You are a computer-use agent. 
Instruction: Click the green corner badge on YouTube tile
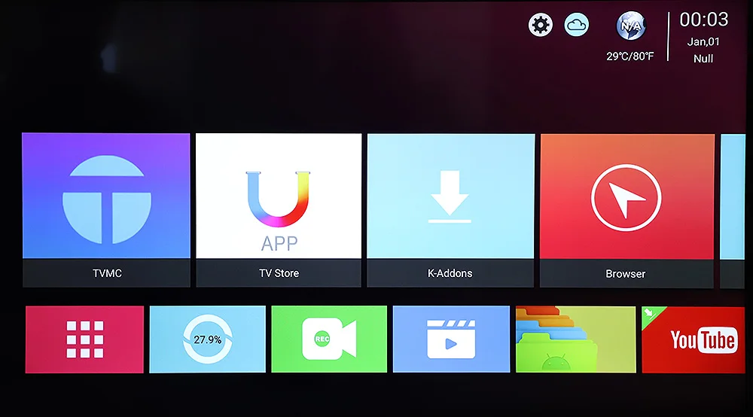650,315
